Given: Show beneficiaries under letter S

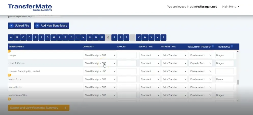Looking at the screenshot, I should pos(120,38).
